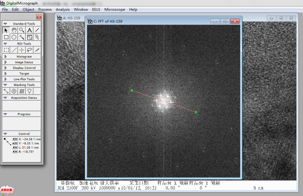Select the crosshair point ROI tool
The width and height of the screenshot is (303, 196).
(x=22, y=50)
